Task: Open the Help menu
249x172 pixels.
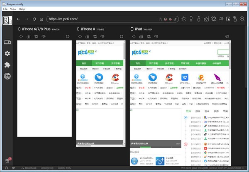Action: click(x=22, y=9)
